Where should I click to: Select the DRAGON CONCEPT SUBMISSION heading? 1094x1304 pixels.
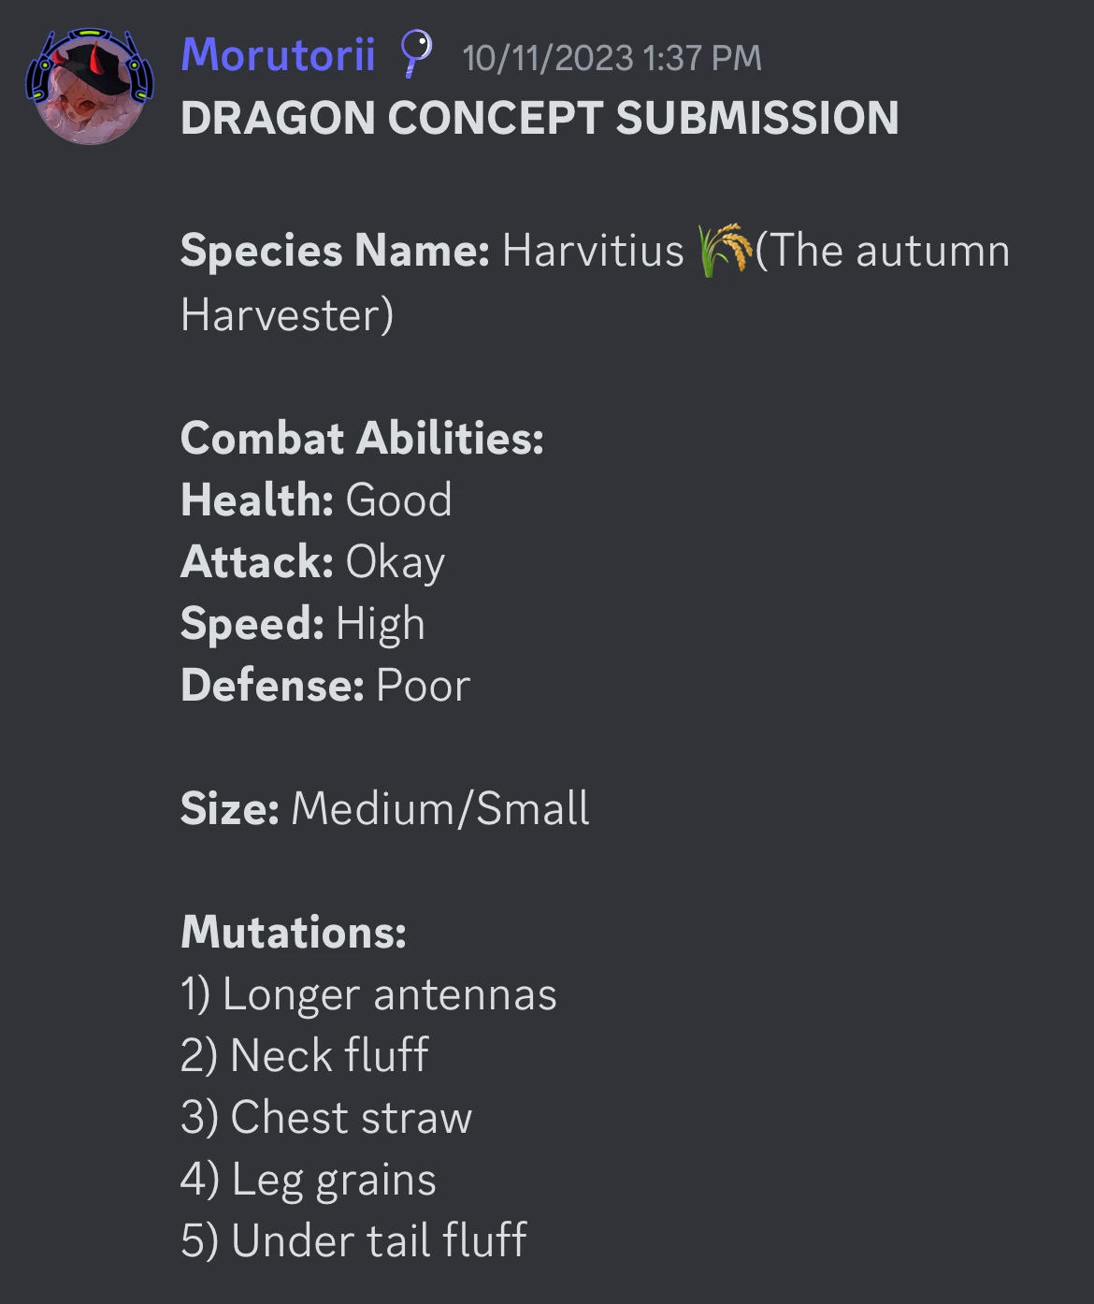pyautogui.click(x=539, y=117)
